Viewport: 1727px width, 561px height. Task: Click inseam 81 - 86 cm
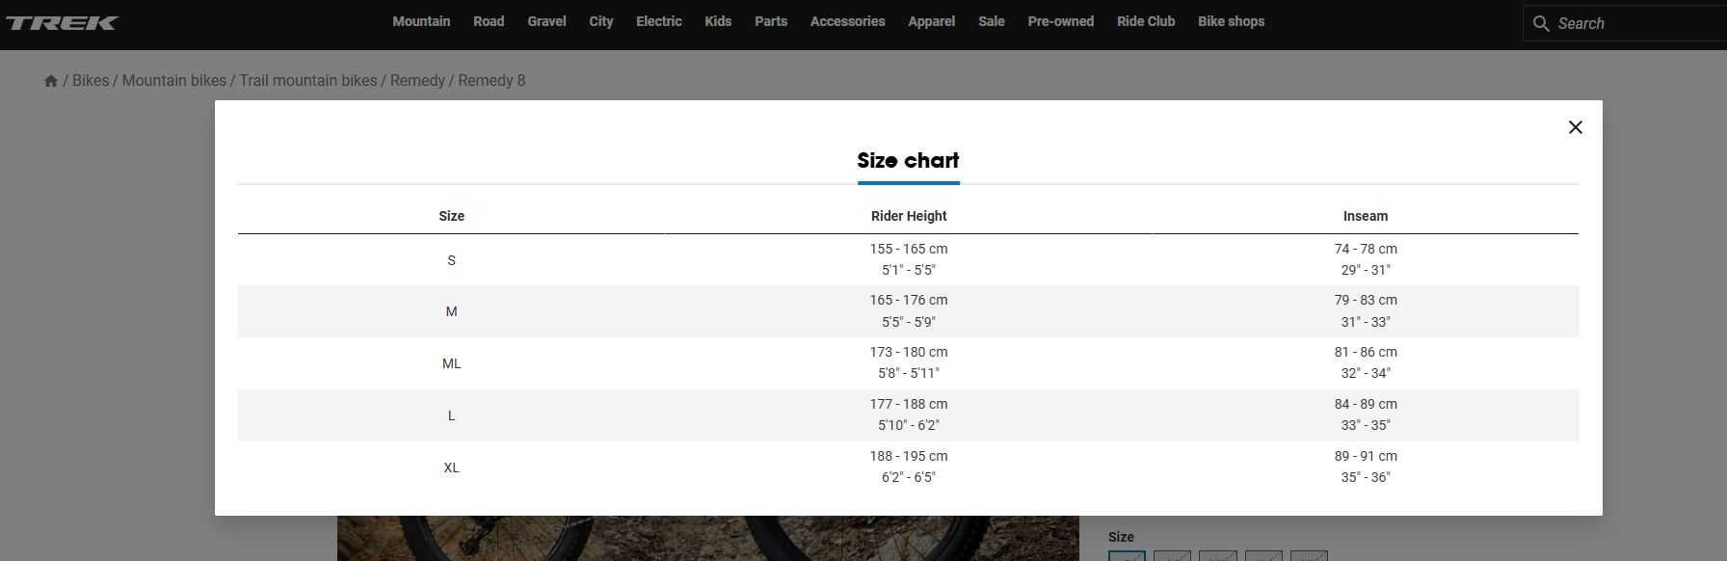click(1366, 352)
